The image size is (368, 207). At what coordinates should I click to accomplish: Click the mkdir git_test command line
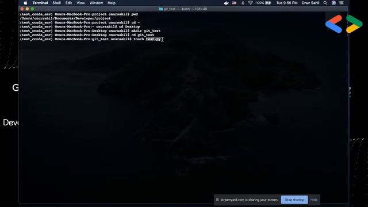click(x=90, y=30)
